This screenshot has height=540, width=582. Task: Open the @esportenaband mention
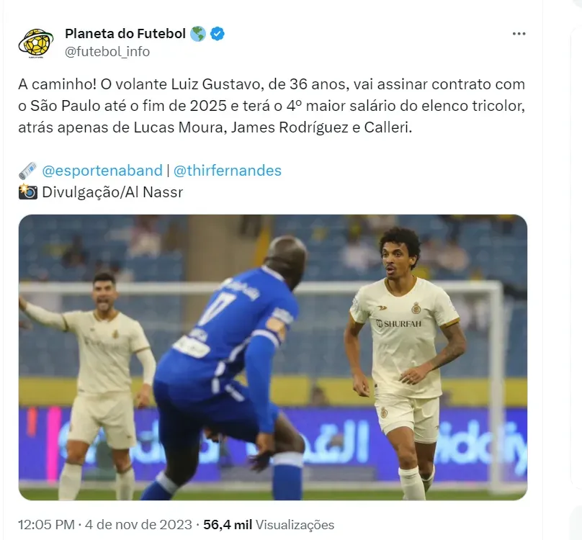tap(102, 171)
